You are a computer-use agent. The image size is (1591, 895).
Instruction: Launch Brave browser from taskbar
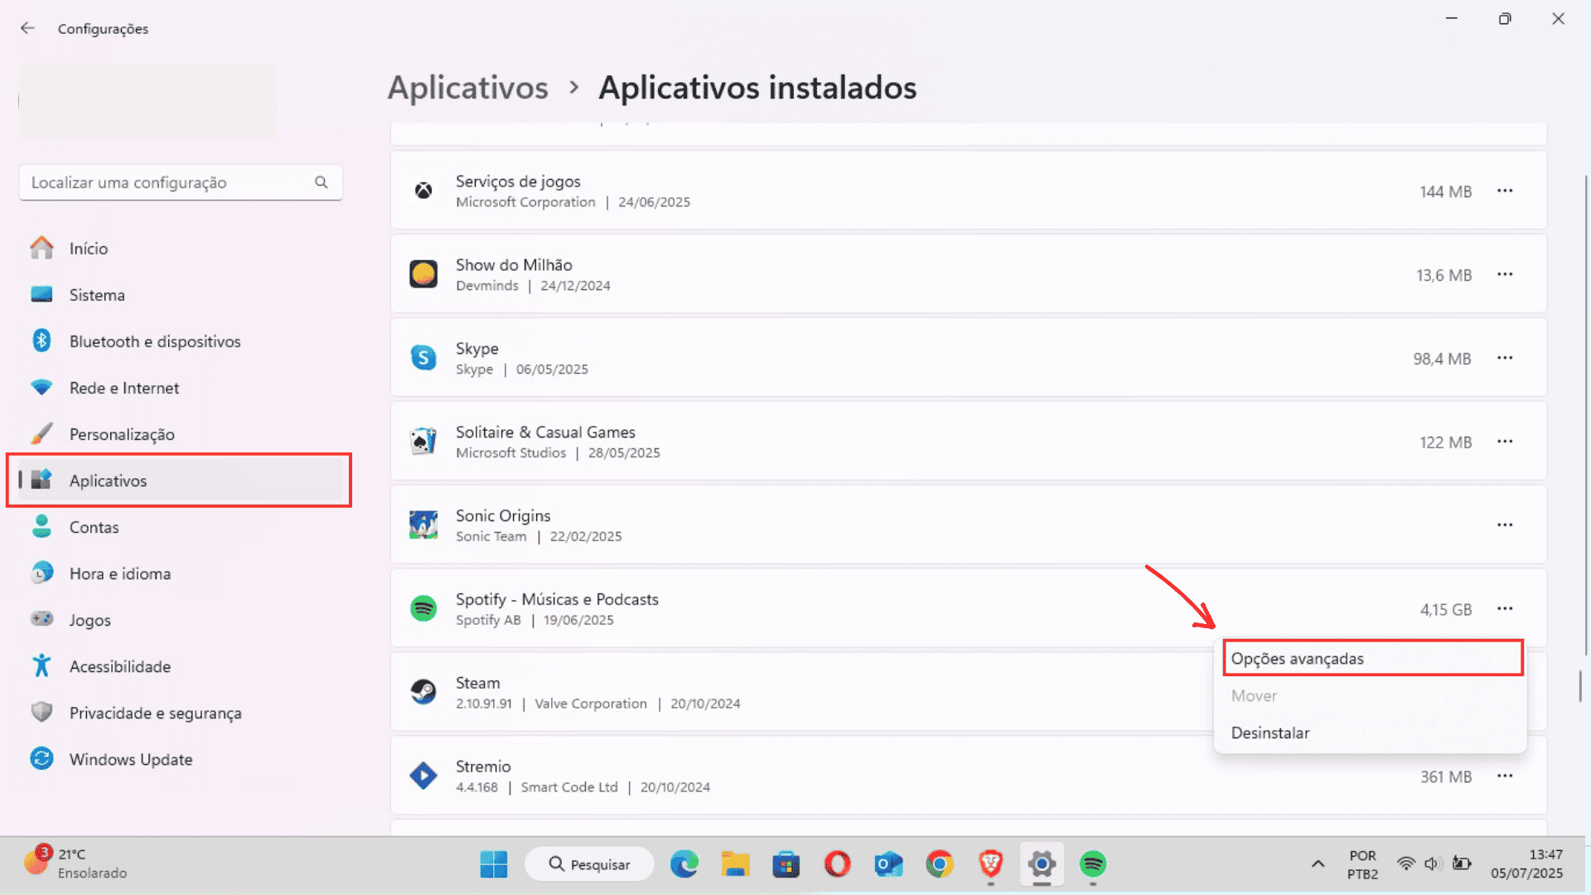[x=990, y=864]
